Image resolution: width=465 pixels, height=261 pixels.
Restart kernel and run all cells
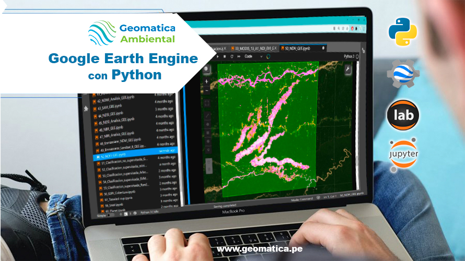click(238, 56)
